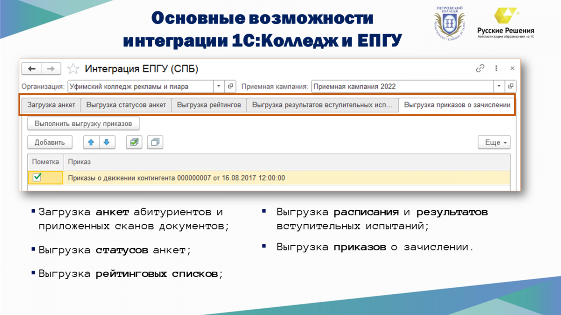The height and width of the screenshot is (315, 561).
Task: Click the Добавить button
Action: click(x=50, y=142)
